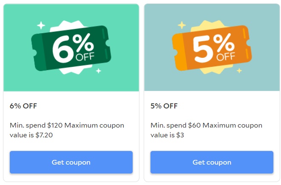Click the green 6% OFF ticket icon
The height and width of the screenshot is (185, 281).
click(70, 48)
